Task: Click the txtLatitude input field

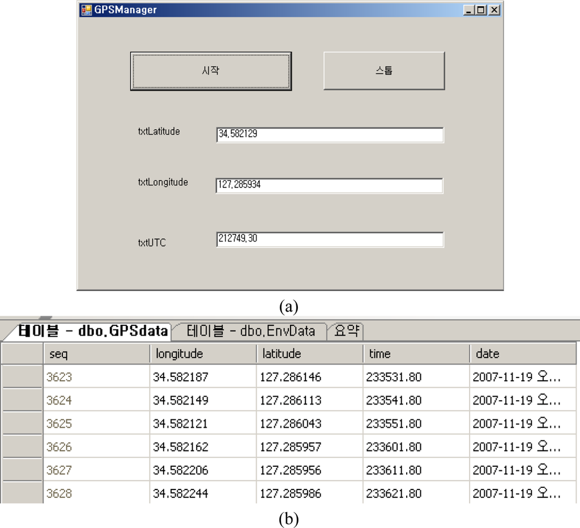Action: pyautogui.click(x=329, y=135)
